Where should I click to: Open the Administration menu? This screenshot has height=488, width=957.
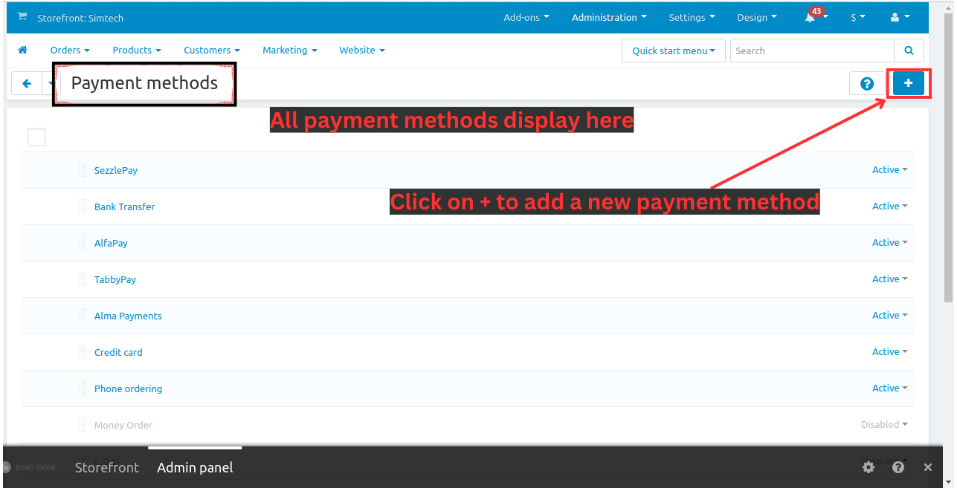pyautogui.click(x=608, y=17)
